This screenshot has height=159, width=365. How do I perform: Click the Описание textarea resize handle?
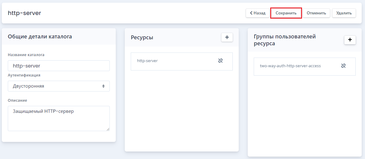(107, 129)
